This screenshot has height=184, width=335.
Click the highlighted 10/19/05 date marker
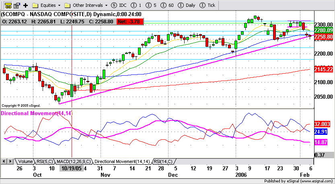71,168
